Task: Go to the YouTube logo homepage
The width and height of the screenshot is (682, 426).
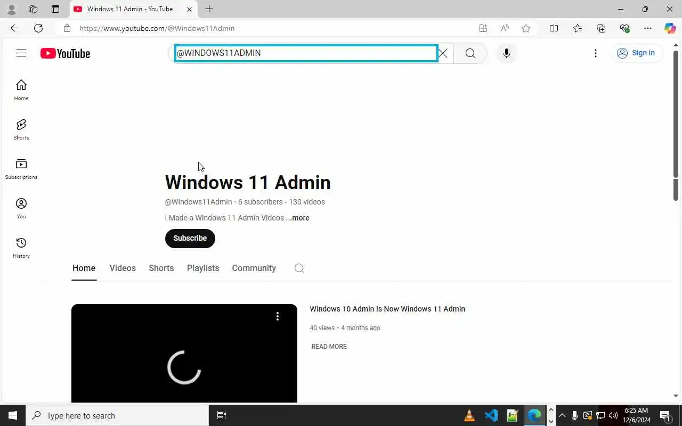Action: tap(65, 53)
